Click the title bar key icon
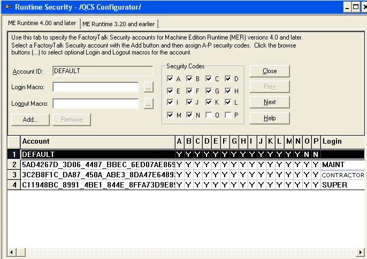The image size is (367, 259). coord(8,7)
